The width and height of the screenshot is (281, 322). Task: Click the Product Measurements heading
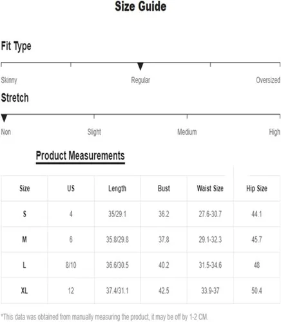pos(81,155)
